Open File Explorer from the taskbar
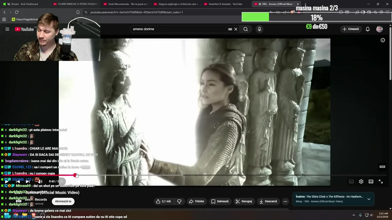The height and width of the screenshot is (220, 392). pyautogui.click(x=24, y=215)
